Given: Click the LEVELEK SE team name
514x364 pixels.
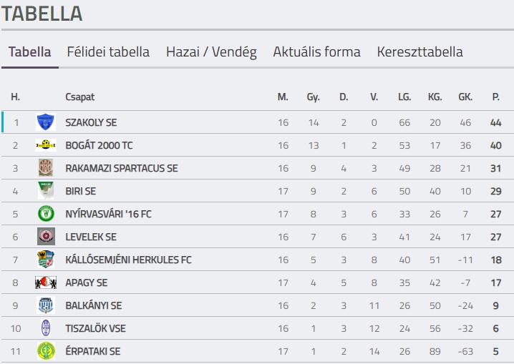Looking at the screenshot, I should click(90, 237).
